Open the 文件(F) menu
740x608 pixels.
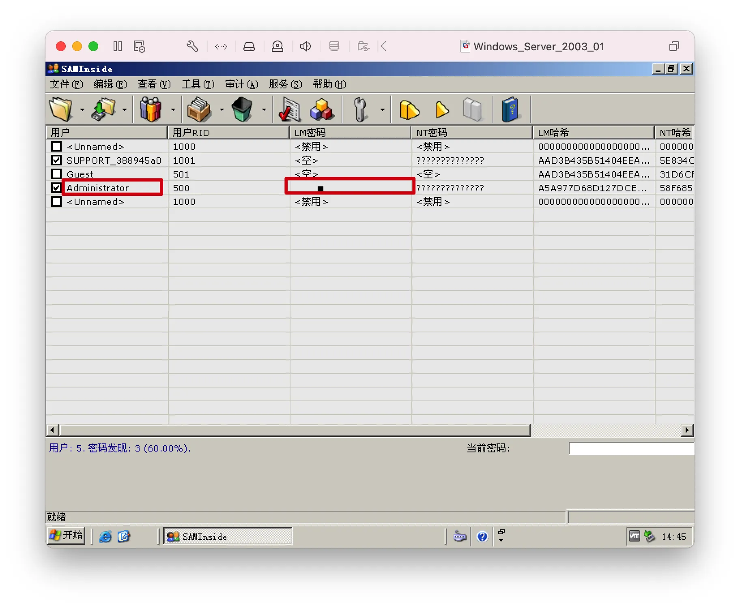67,84
